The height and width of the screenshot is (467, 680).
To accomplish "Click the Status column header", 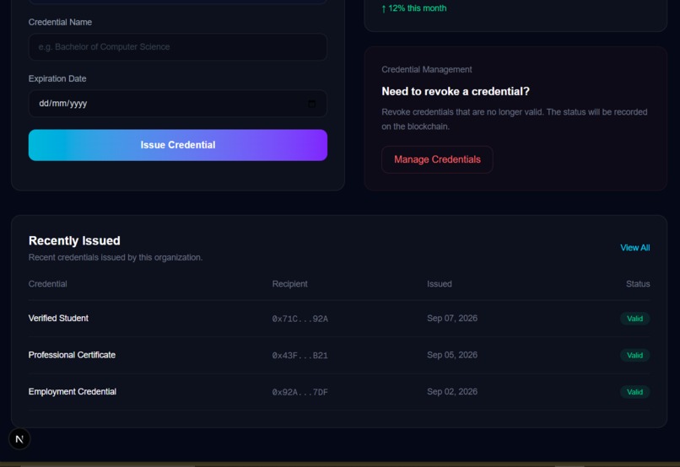I will pos(638,284).
